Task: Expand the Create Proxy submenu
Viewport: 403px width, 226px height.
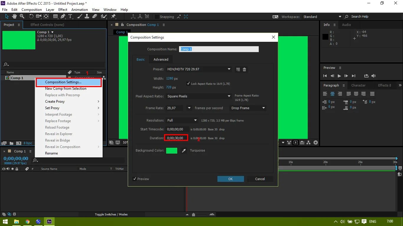Action: point(69,102)
